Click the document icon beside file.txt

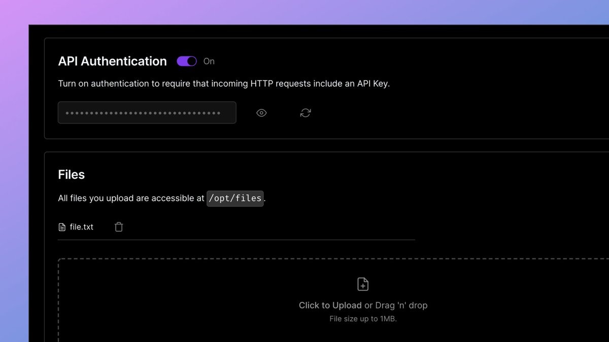(62, 227)
